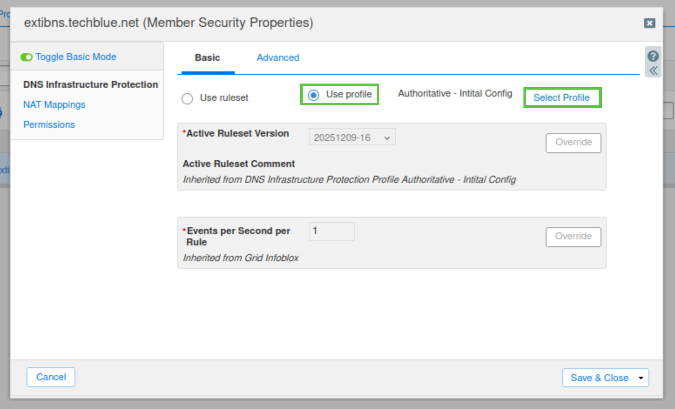Open NAT Mappings in the sidebar
675x409 pixels.
tap(54, 105)
